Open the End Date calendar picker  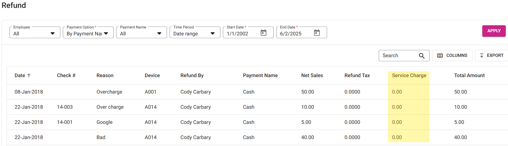pos(317,33)
